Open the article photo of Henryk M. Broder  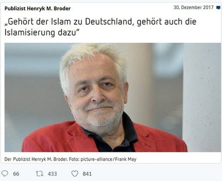(x=113, y=98)
